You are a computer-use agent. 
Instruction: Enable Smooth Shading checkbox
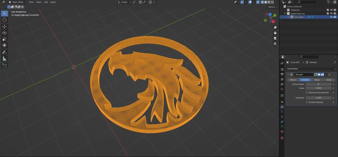point(307,102)
